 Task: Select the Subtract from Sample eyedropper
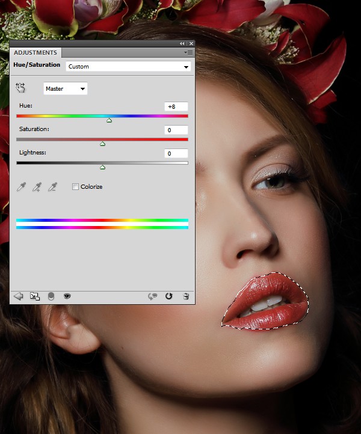coord(53,187)
